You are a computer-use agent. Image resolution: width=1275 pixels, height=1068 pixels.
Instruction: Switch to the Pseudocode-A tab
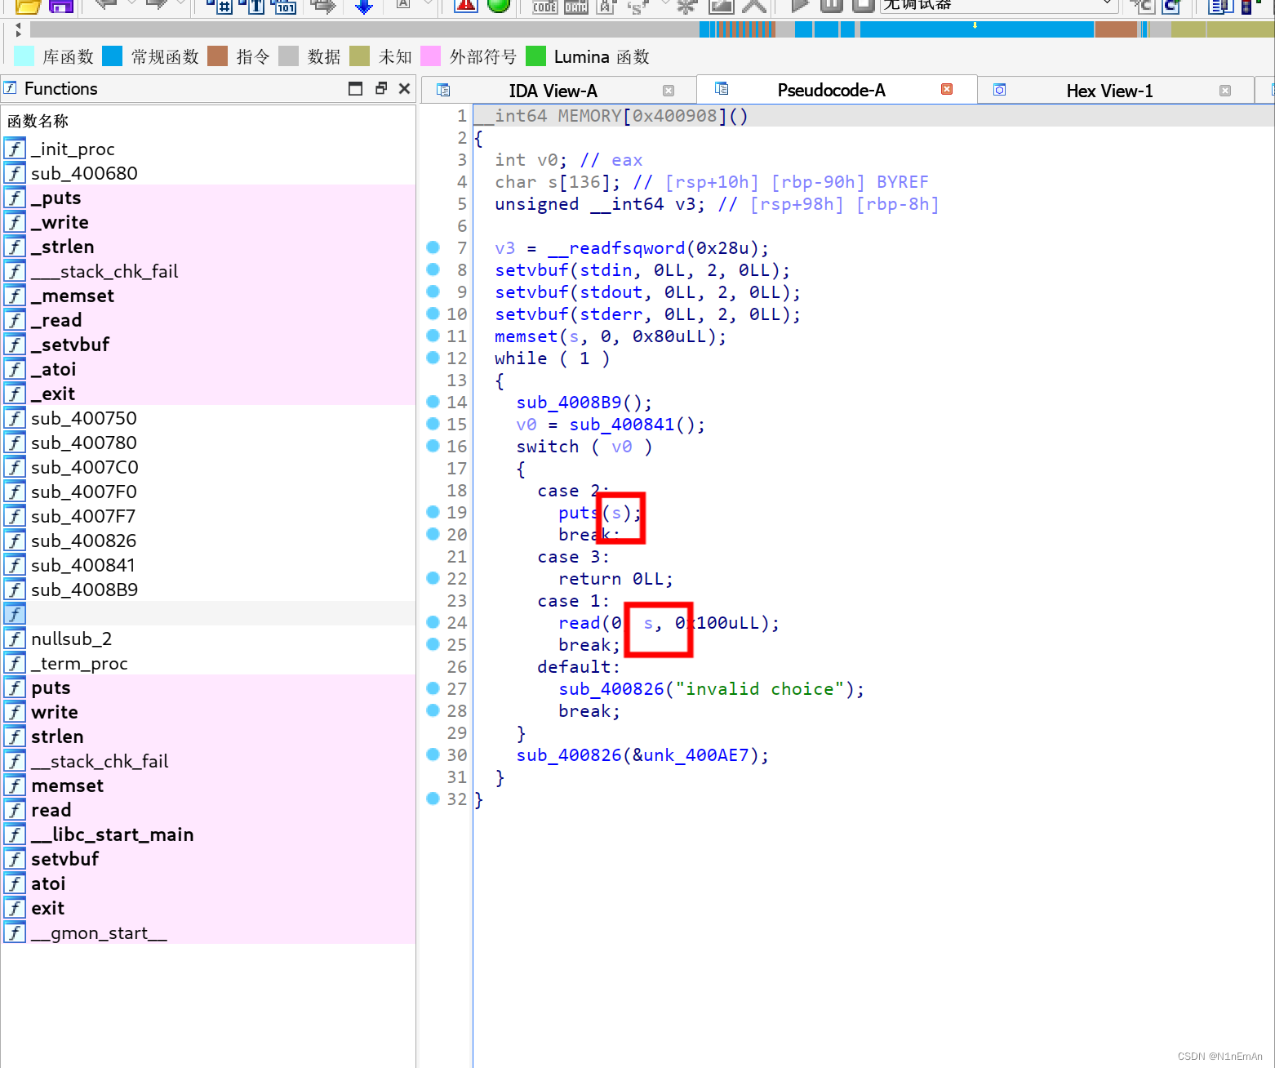point(831,90)
